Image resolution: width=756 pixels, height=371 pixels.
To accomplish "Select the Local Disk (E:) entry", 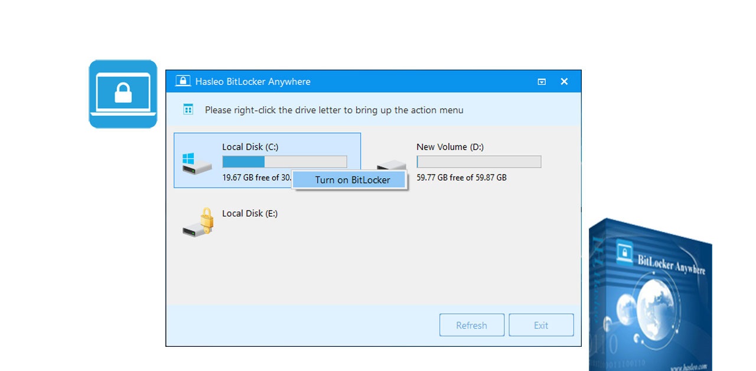I will point(250,214).
